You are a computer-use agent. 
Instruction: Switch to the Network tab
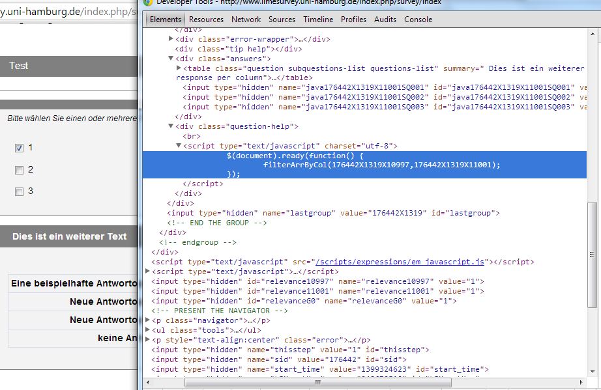246,20
